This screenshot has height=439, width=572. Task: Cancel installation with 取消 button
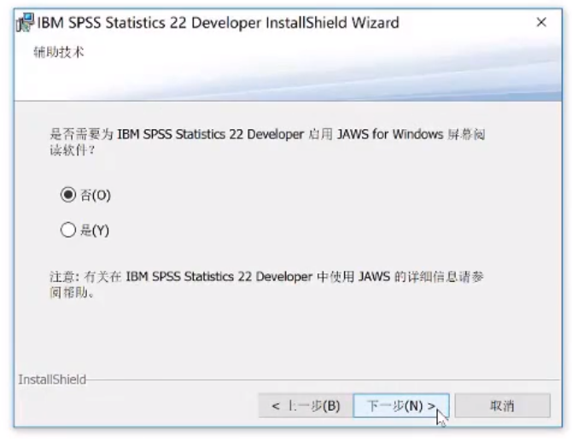(502, 406)
